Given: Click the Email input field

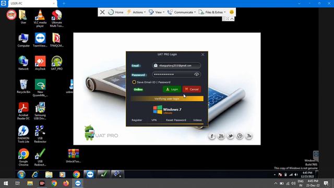Looking at the screenshot, I should pyautogui.click(x=176, y=65).
